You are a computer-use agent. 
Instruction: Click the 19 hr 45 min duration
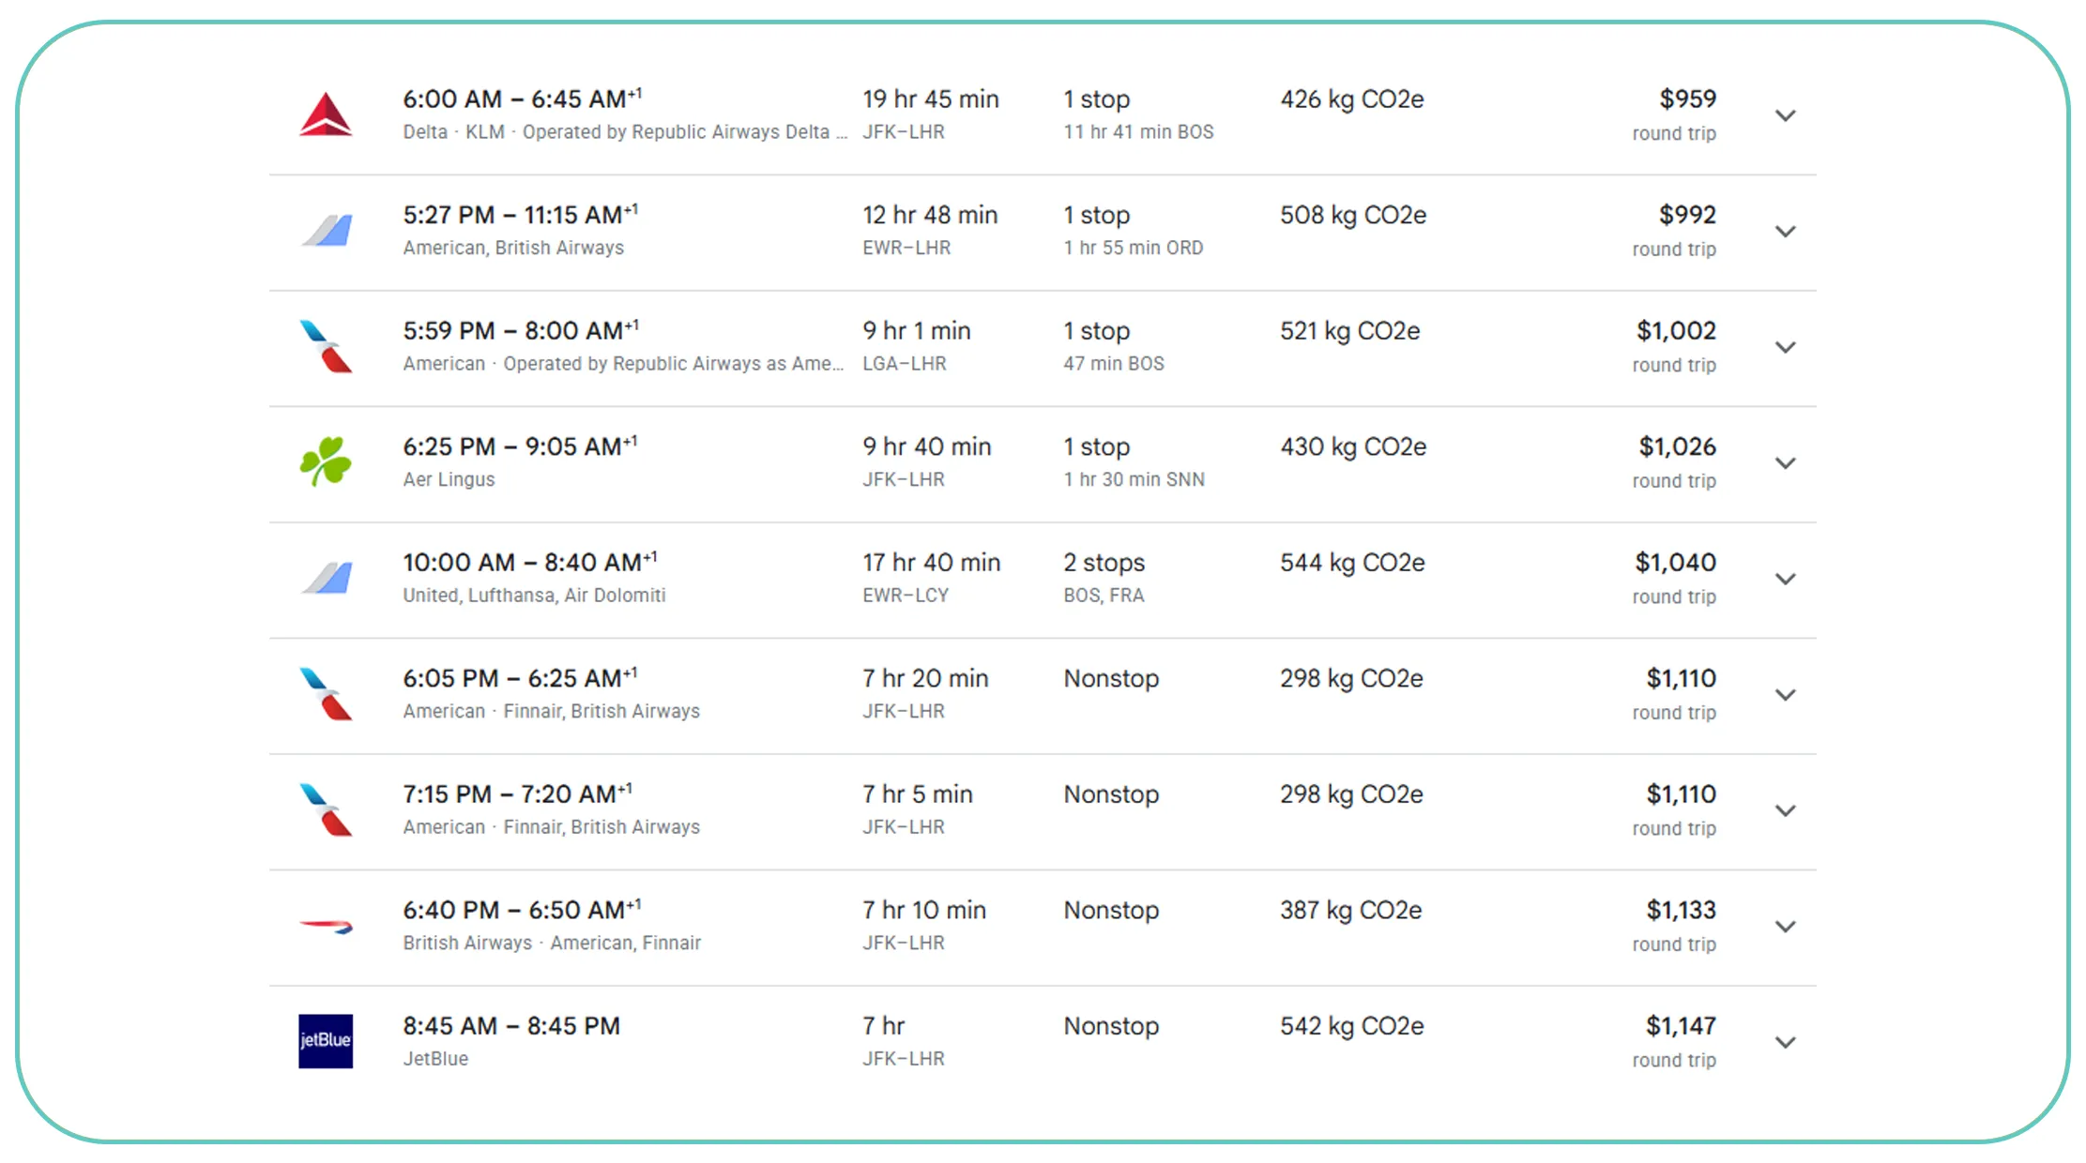coord(931,99)
